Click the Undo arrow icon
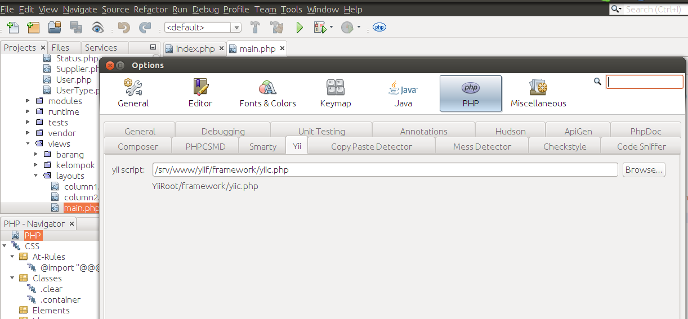Screen dimensions: 688x319 point(124,27)
